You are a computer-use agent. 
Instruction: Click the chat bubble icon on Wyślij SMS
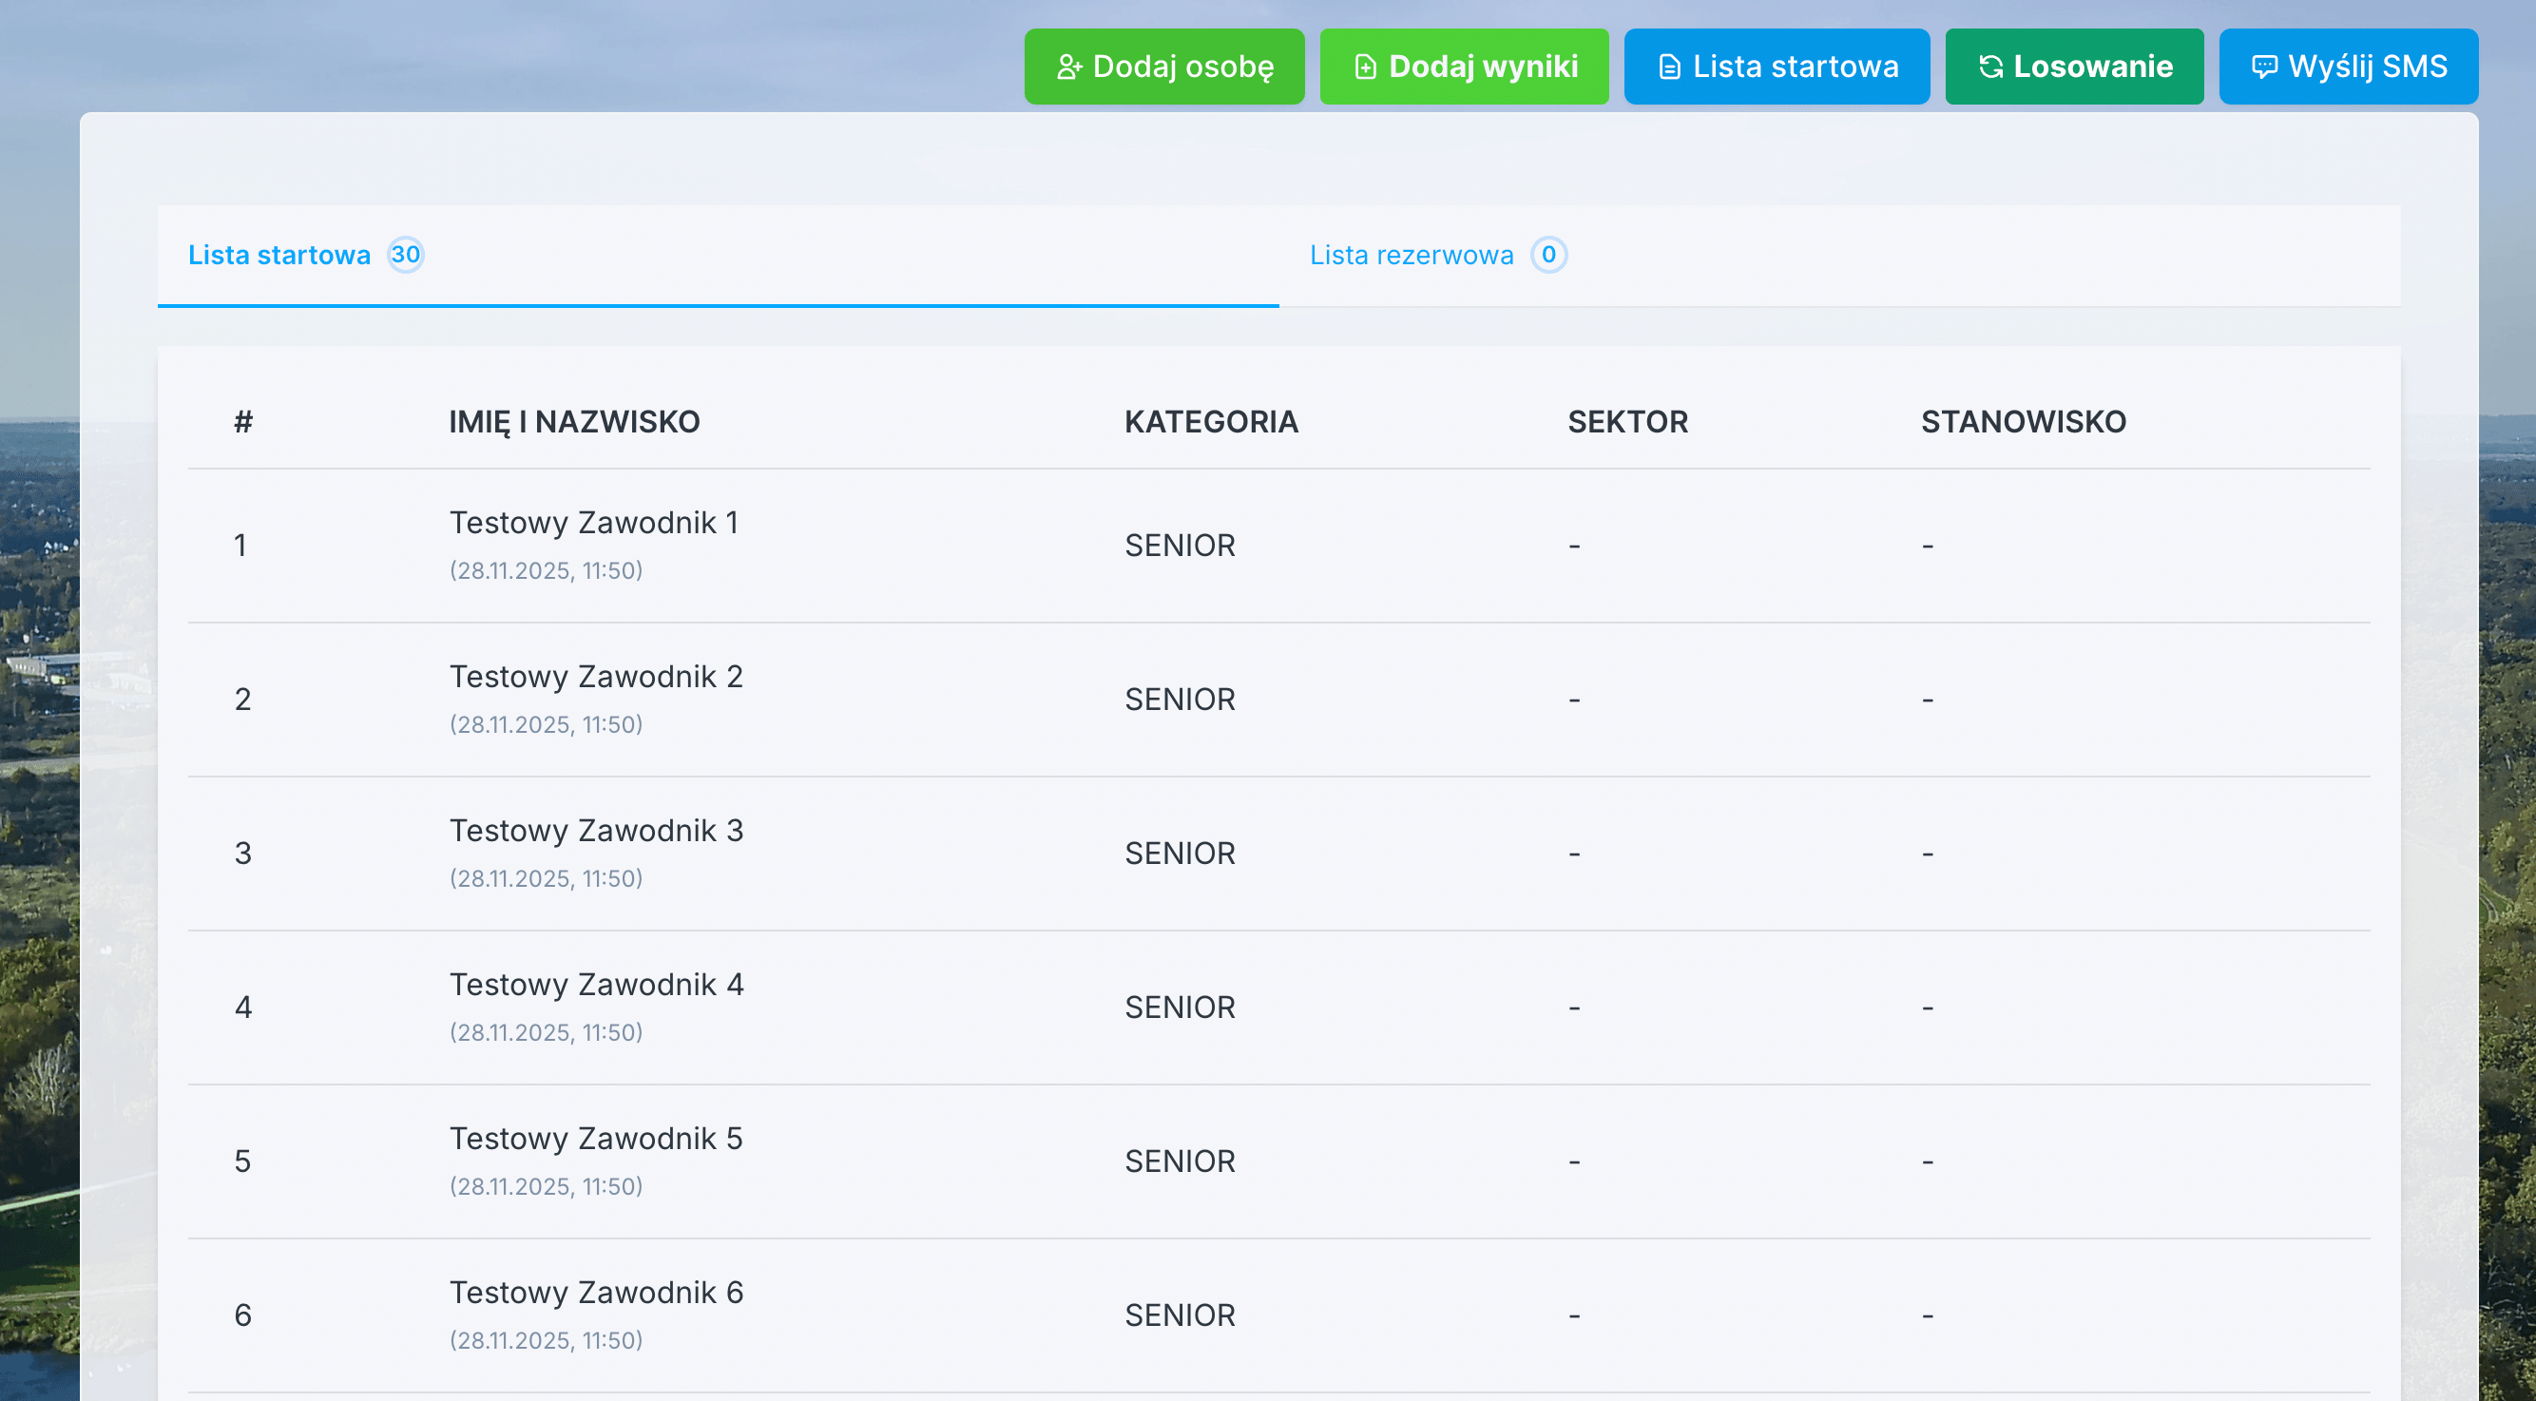pyautogui.click(x=2264, y=67)
